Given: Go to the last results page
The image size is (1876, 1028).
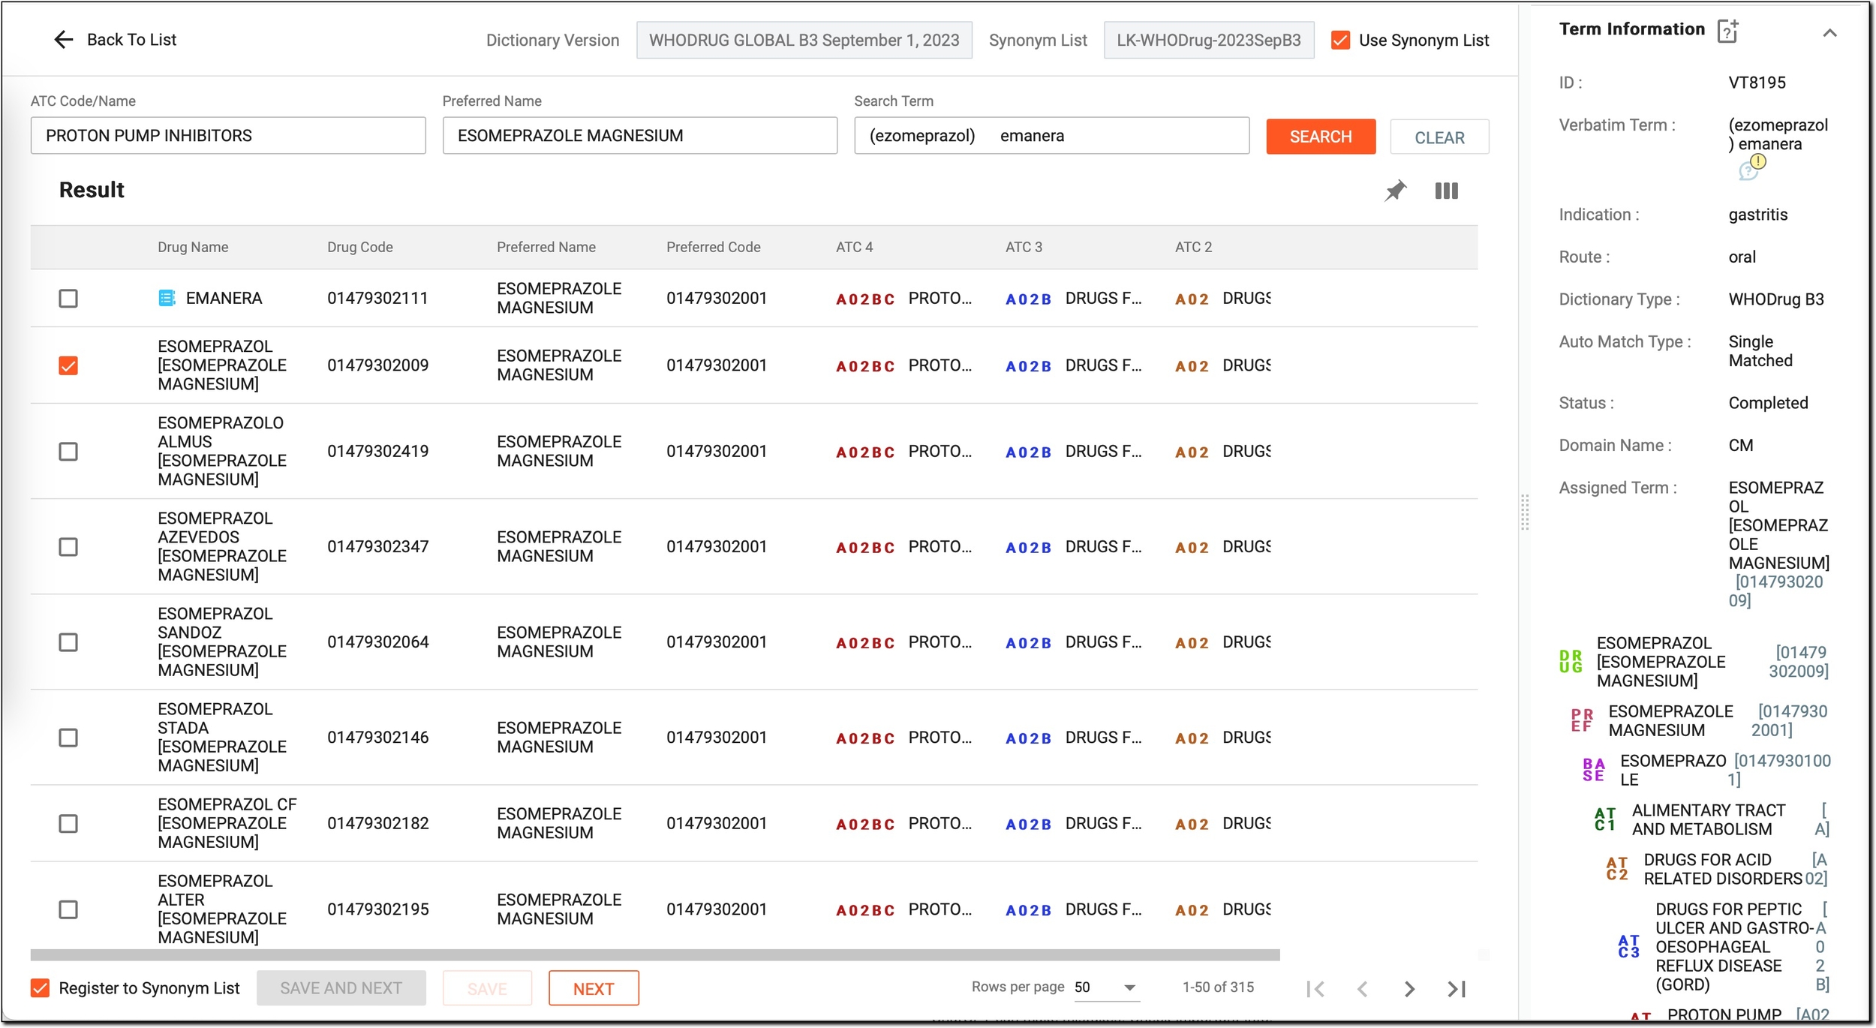Looking at the screenshot, I should pyautogui.click(x=1456, y=989).
